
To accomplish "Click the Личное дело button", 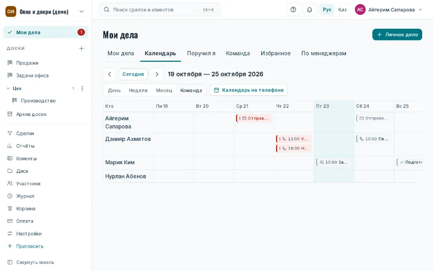I will [x=397, y=35].
